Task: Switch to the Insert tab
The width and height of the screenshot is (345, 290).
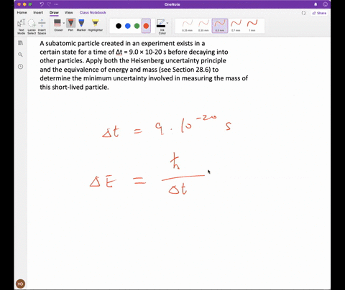Action: tap(38, 12)
